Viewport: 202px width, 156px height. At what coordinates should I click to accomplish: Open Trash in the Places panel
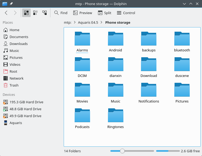14,85
